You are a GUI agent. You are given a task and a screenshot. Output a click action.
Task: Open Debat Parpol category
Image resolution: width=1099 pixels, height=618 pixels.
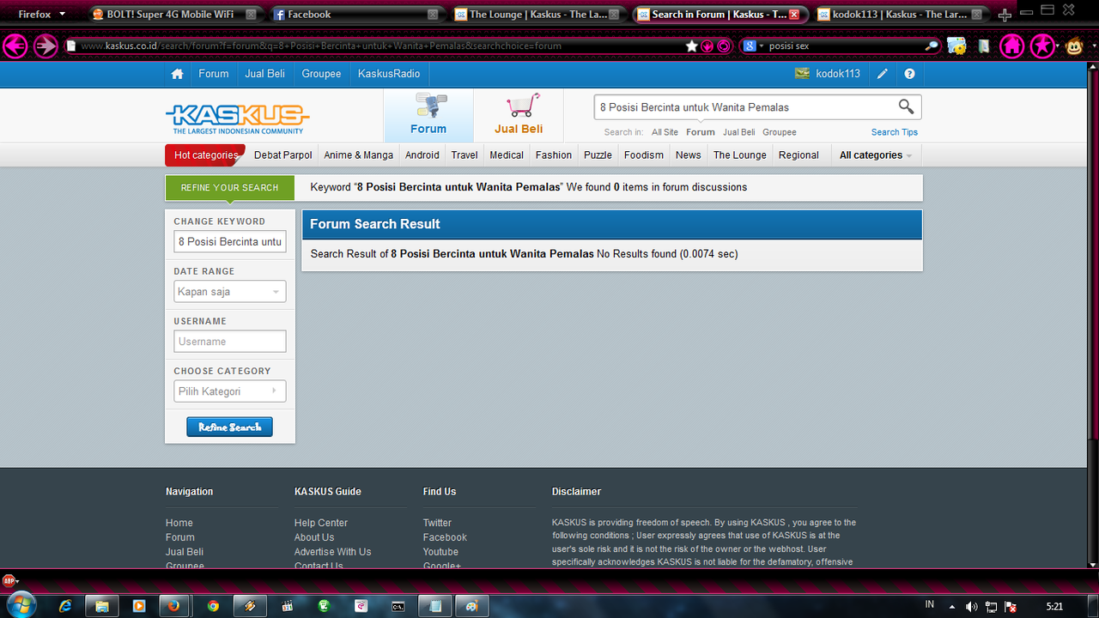click(x=283, y=155)
